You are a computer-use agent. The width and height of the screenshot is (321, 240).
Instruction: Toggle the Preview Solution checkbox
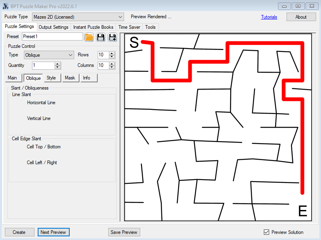[266, 232]
